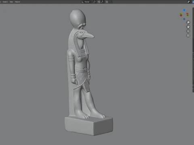194x145 pixels.
Task: Click the blue Z axis gizmo dot
Action: 184,10
